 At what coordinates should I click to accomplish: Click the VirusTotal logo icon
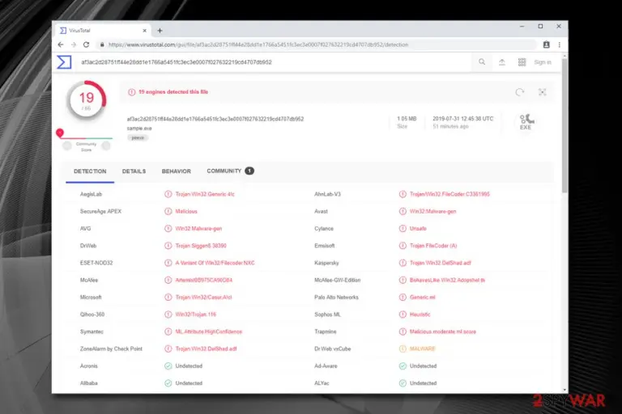(x=64, y=62)
